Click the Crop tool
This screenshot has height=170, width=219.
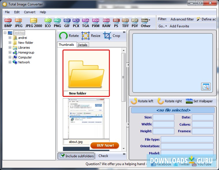pyautogui.click(x=112, y=36)
